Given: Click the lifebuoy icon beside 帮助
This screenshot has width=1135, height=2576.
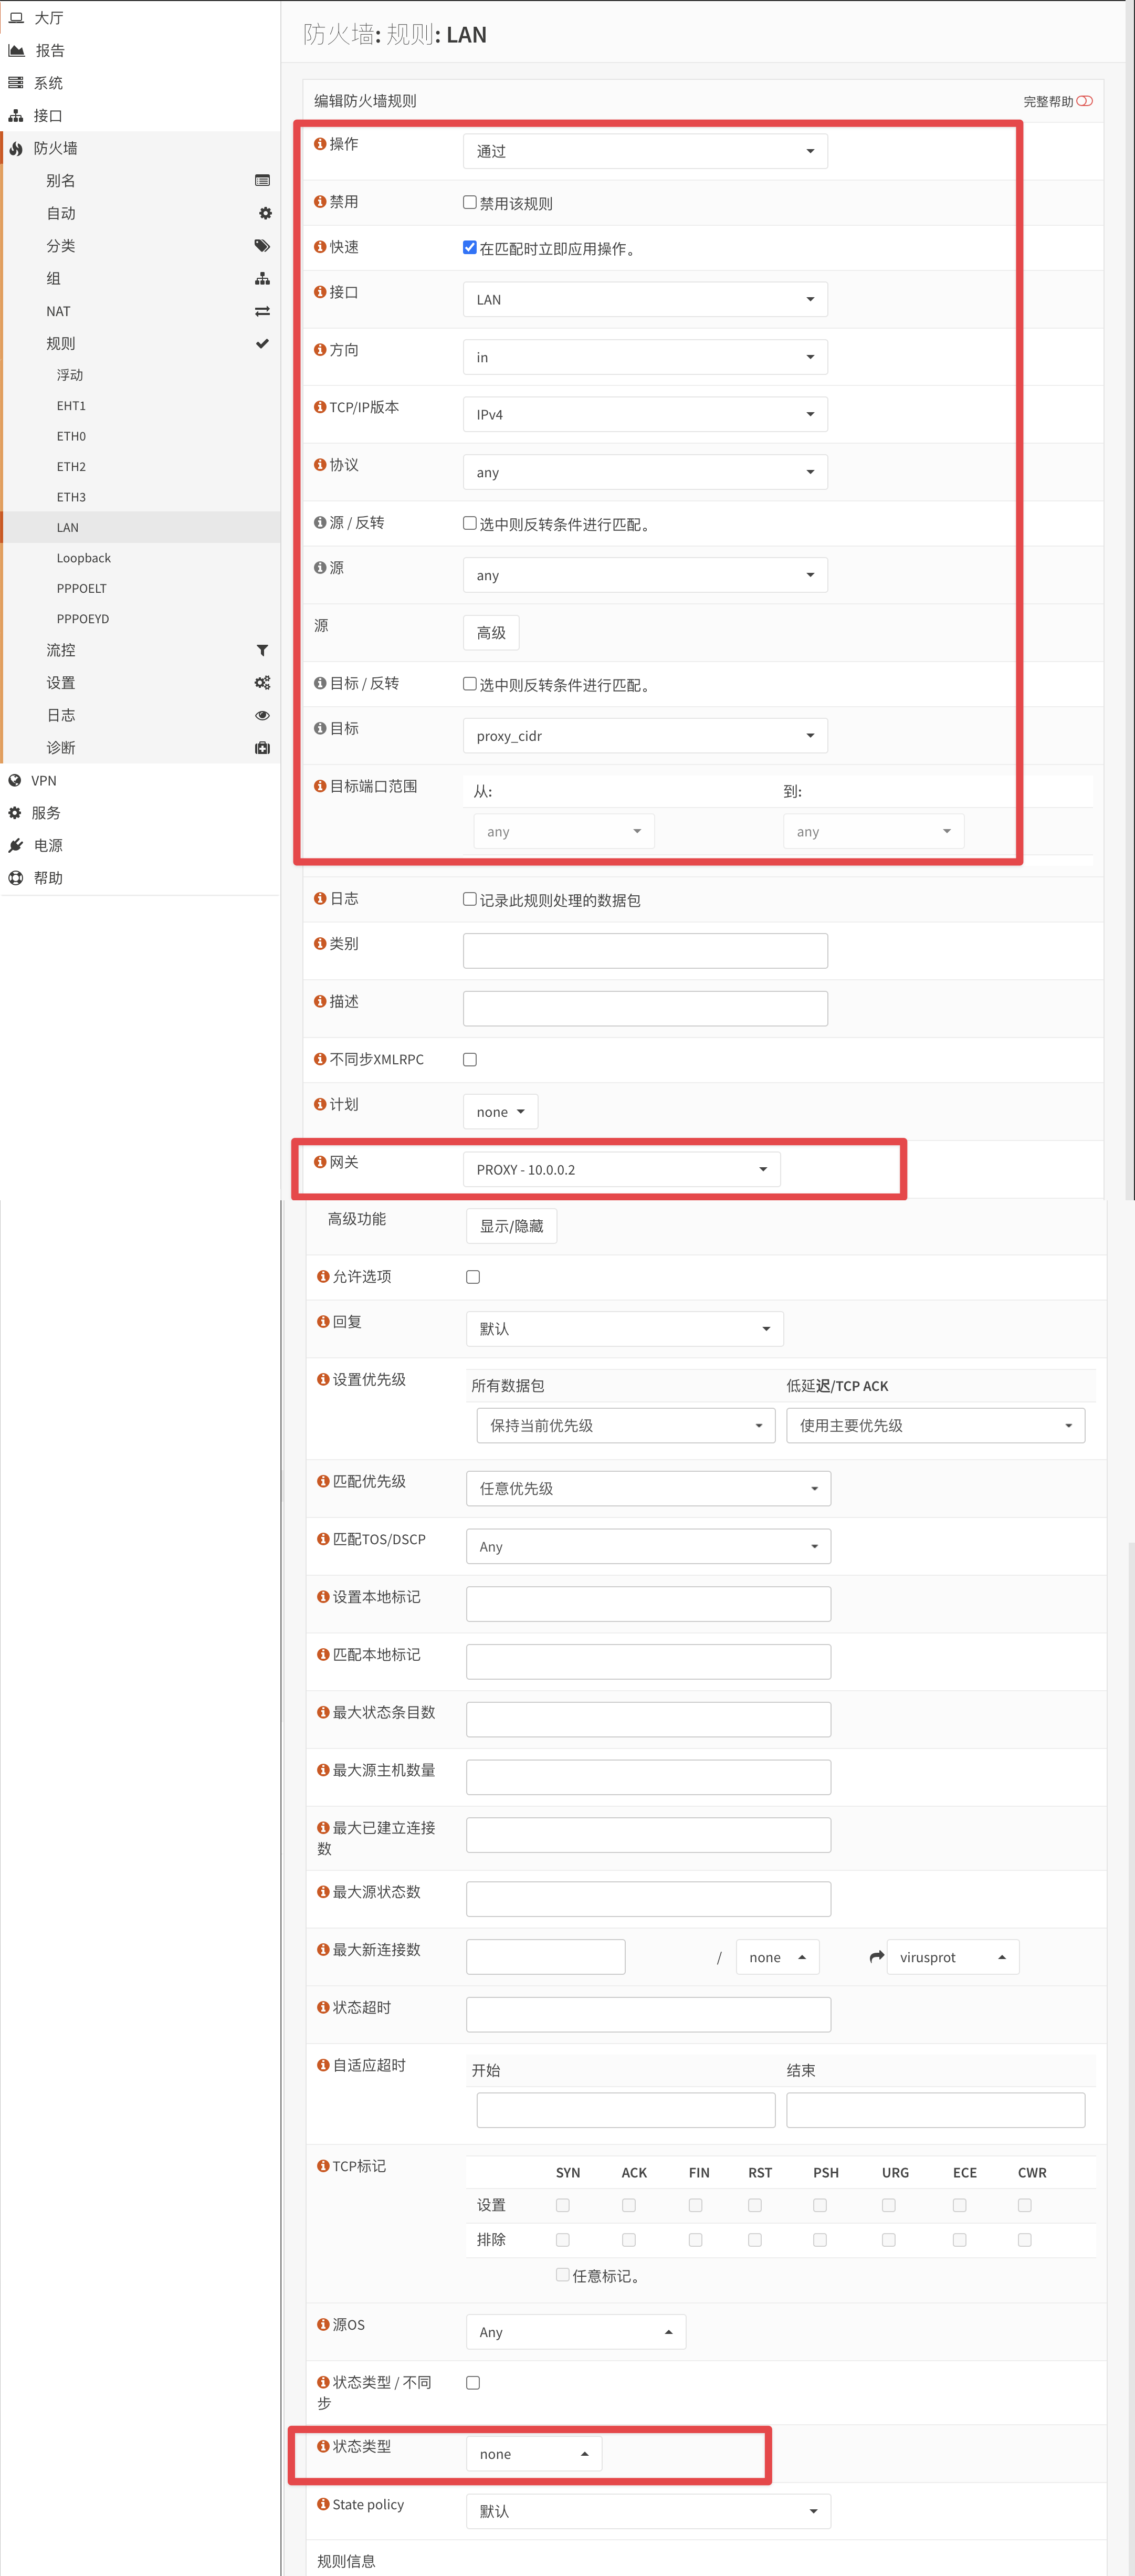Looking at the screenshot, I should pyautogui.click(x=15, y=878).
